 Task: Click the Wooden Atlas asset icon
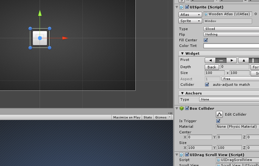coord(206,14)
